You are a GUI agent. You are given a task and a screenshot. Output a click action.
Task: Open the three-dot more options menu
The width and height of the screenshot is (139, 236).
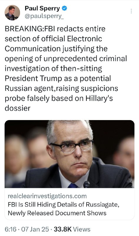pos(131,11)
